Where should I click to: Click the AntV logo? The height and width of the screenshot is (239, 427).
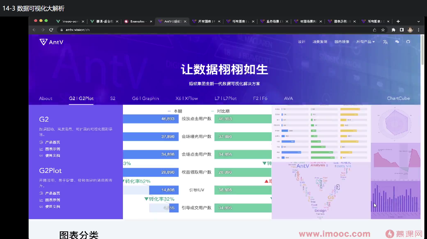pos(51,42)
